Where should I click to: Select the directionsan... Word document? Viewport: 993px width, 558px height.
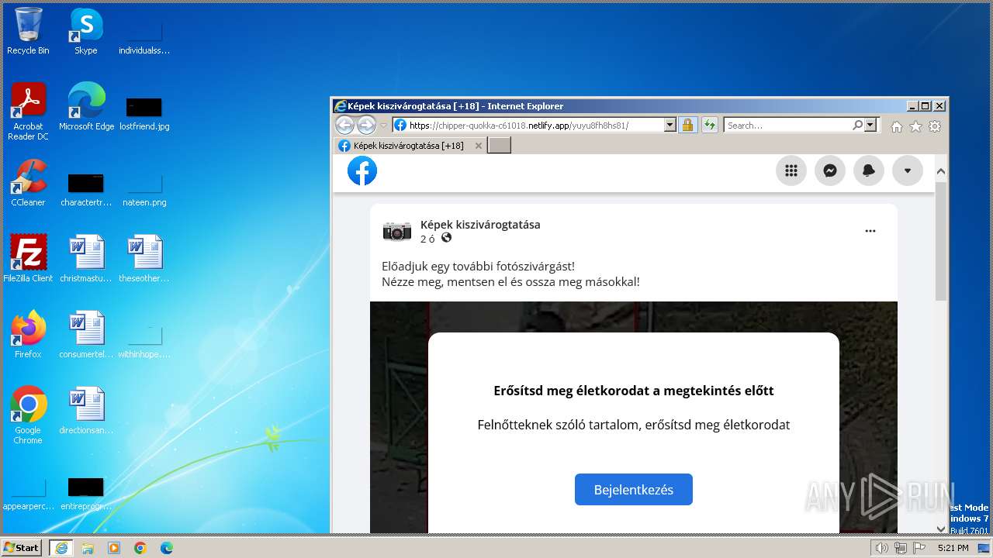pos(86,411)
